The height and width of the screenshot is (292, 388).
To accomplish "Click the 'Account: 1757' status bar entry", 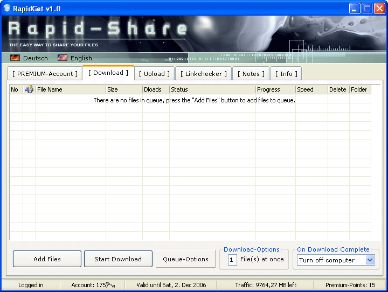I will click(93, 285).
